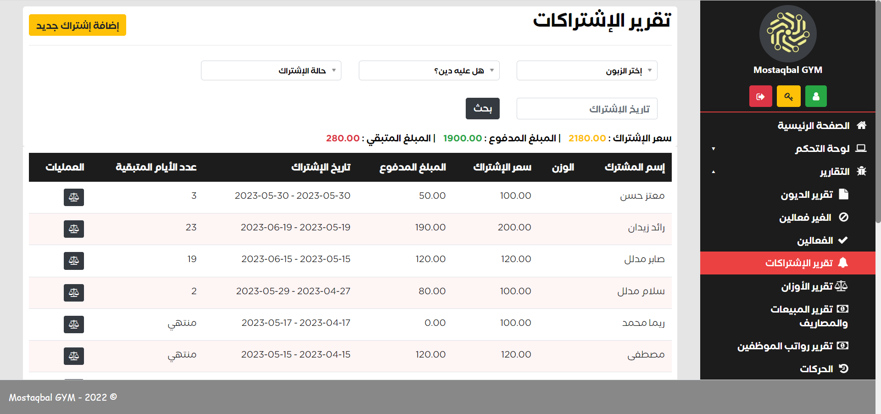This screenshot has height=414, width=881.
Task: Click the تاريخ الإشتراك date field
Action: coord(586,109)
